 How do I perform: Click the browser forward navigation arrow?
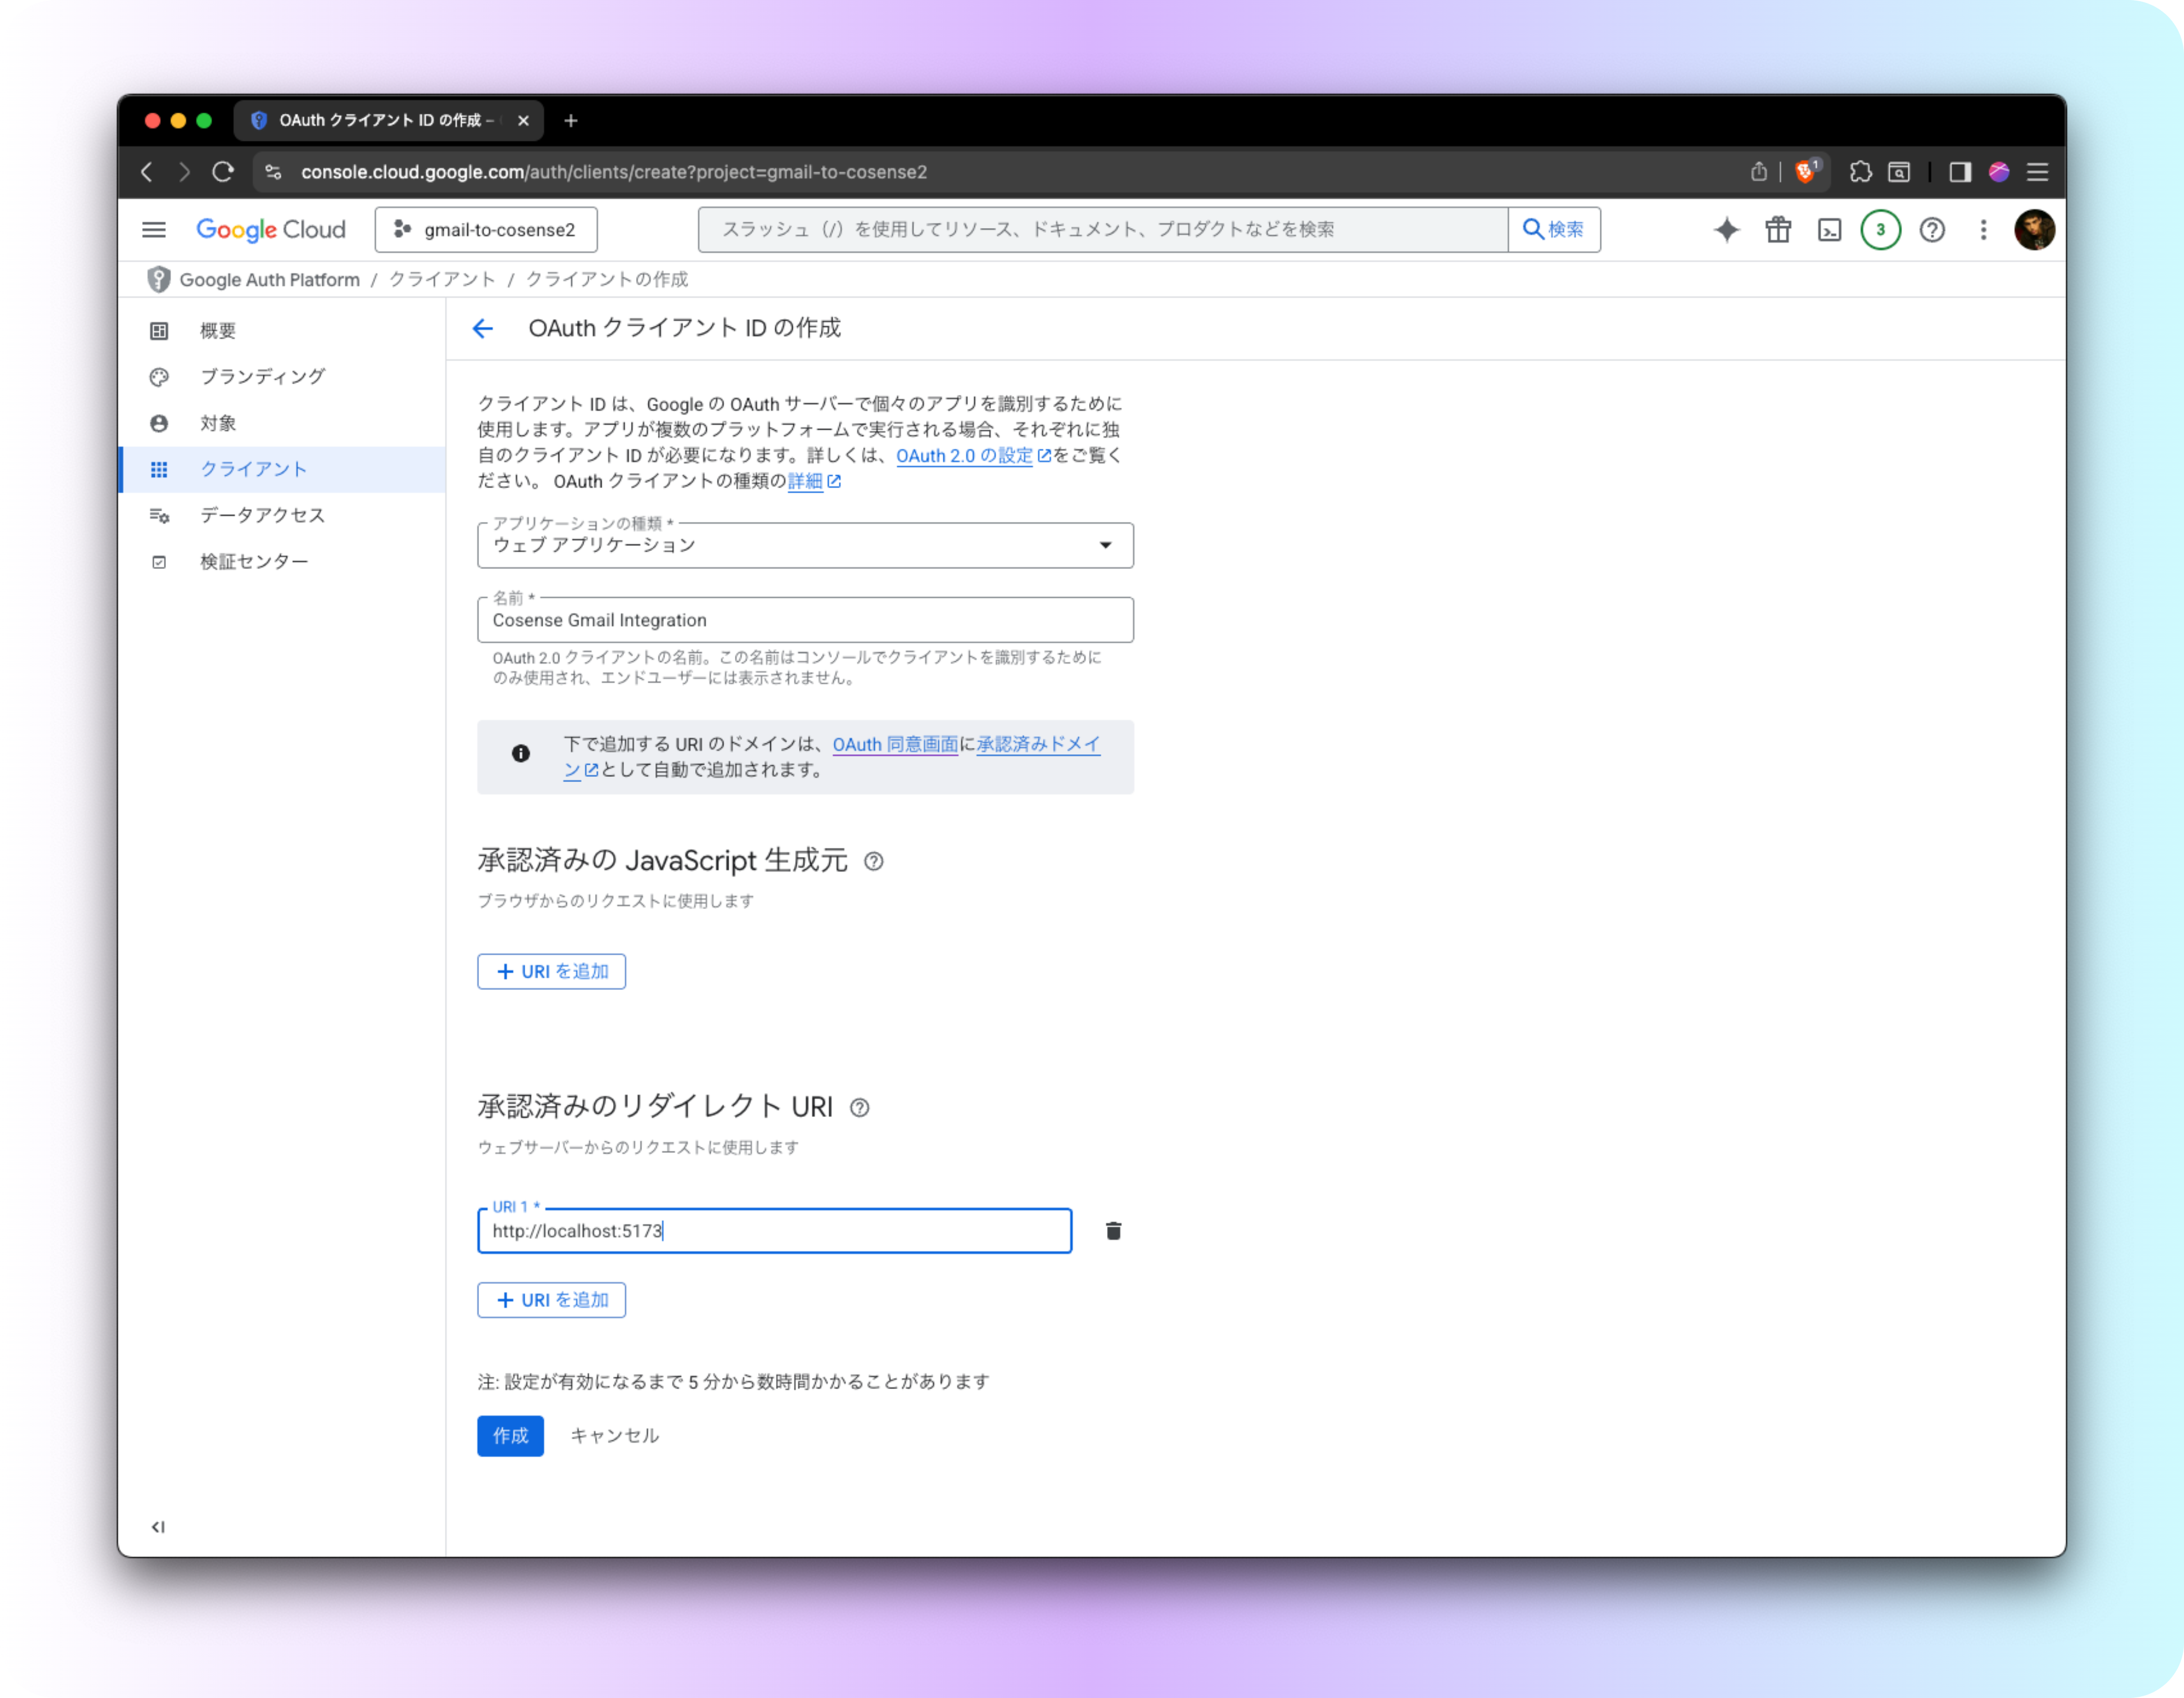pyautogui.click(x=184, y=172)
